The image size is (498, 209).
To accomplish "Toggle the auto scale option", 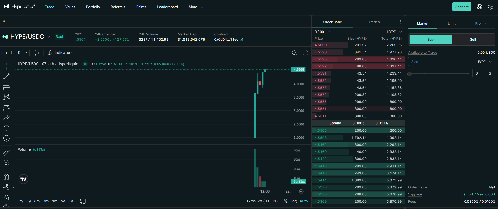I will (x=304, y=201).
